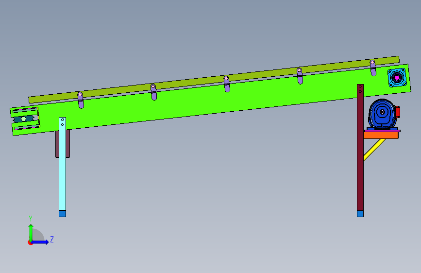Click blue foot of dark red leg
Viewport: 421px width, 273px height.
(360, 214)
